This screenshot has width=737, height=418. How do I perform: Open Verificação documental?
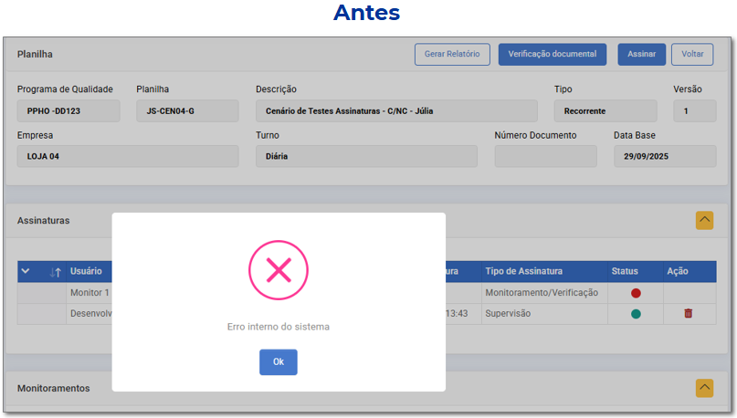click(x=553, y=54)
